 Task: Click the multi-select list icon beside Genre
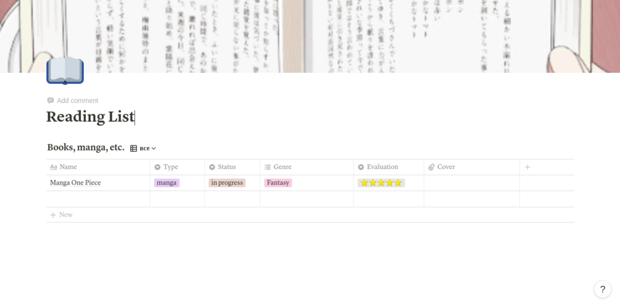(268, 167)
